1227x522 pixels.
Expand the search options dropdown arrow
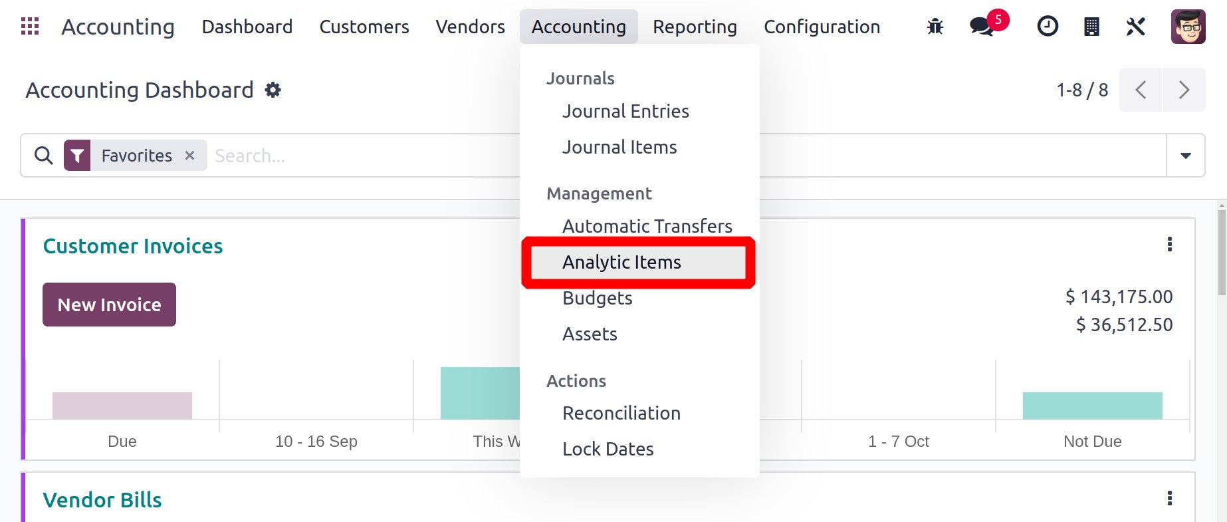pyautogui.click(x=1185, y=156)
